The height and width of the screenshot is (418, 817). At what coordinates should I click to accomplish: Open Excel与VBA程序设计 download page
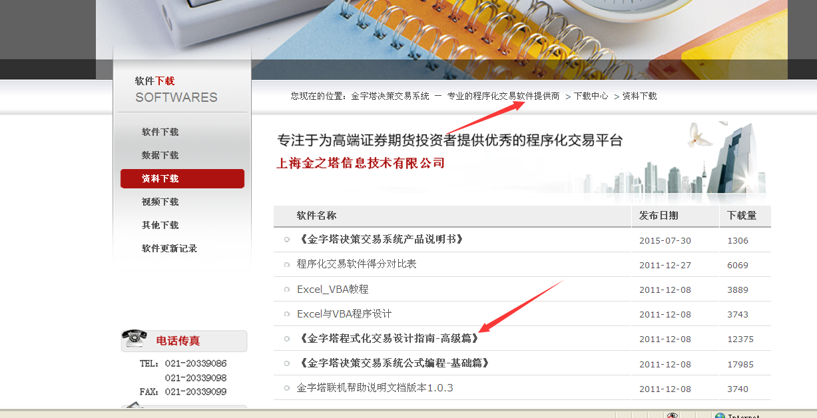click(x=344, y=314)
